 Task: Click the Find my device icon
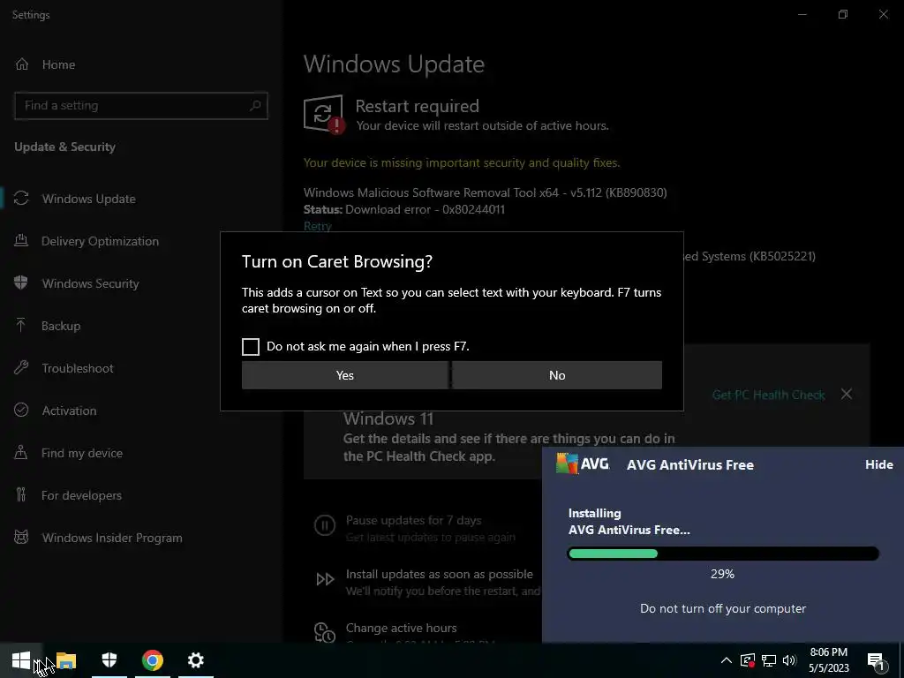click(21, 452)
